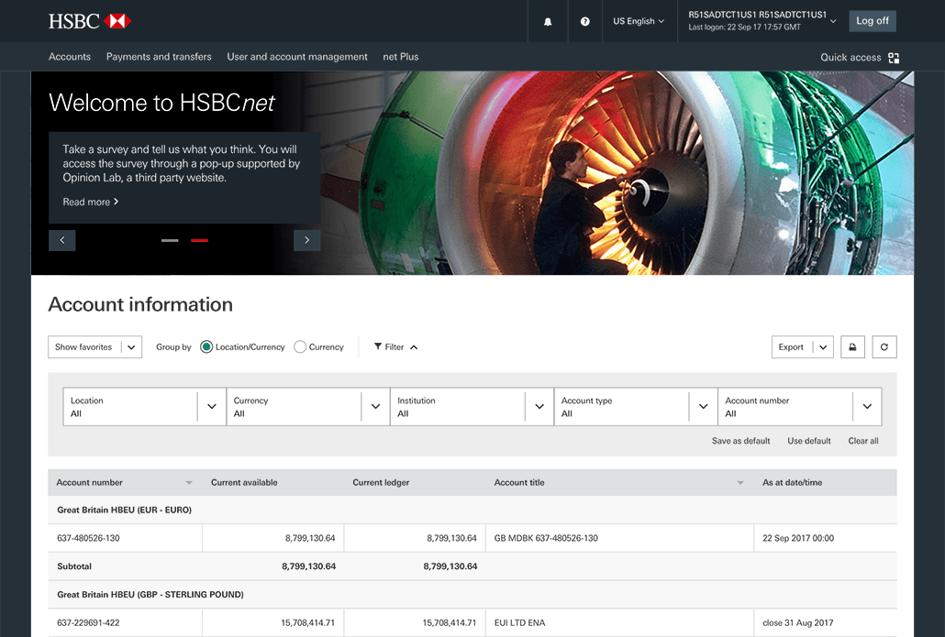Open account 637-480526-130
Viewport: 945px width, 637px height.
[88, 538]
